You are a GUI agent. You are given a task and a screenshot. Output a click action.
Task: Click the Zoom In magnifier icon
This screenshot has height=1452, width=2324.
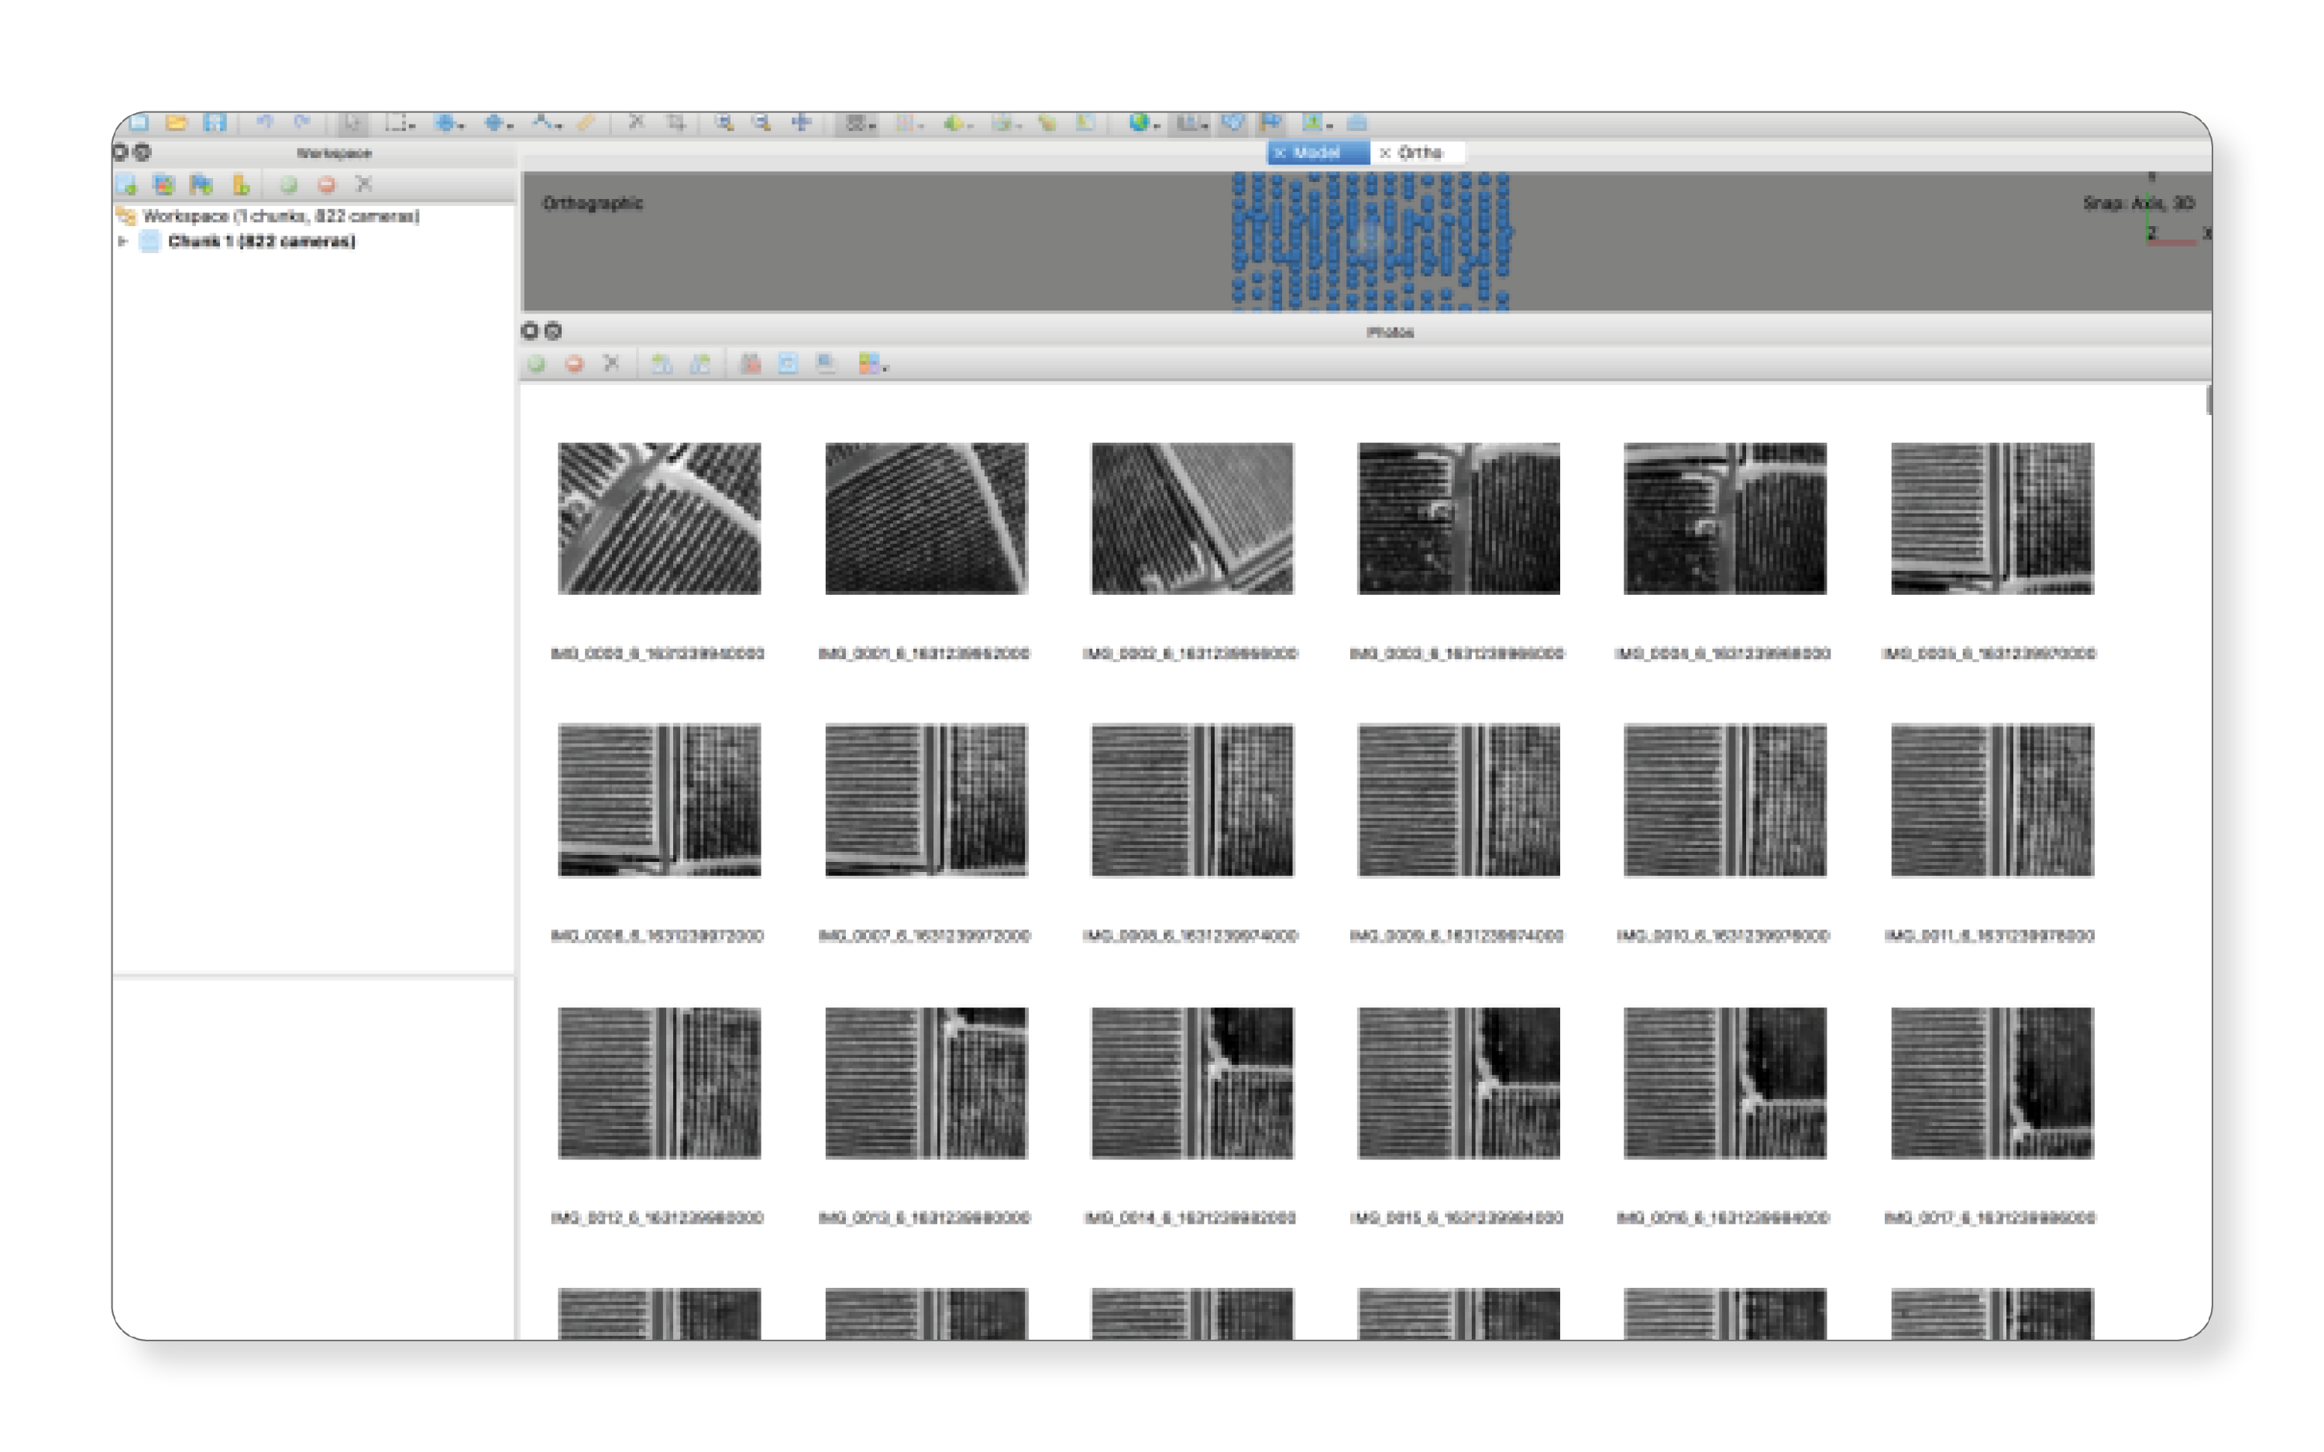pos(723,123)
